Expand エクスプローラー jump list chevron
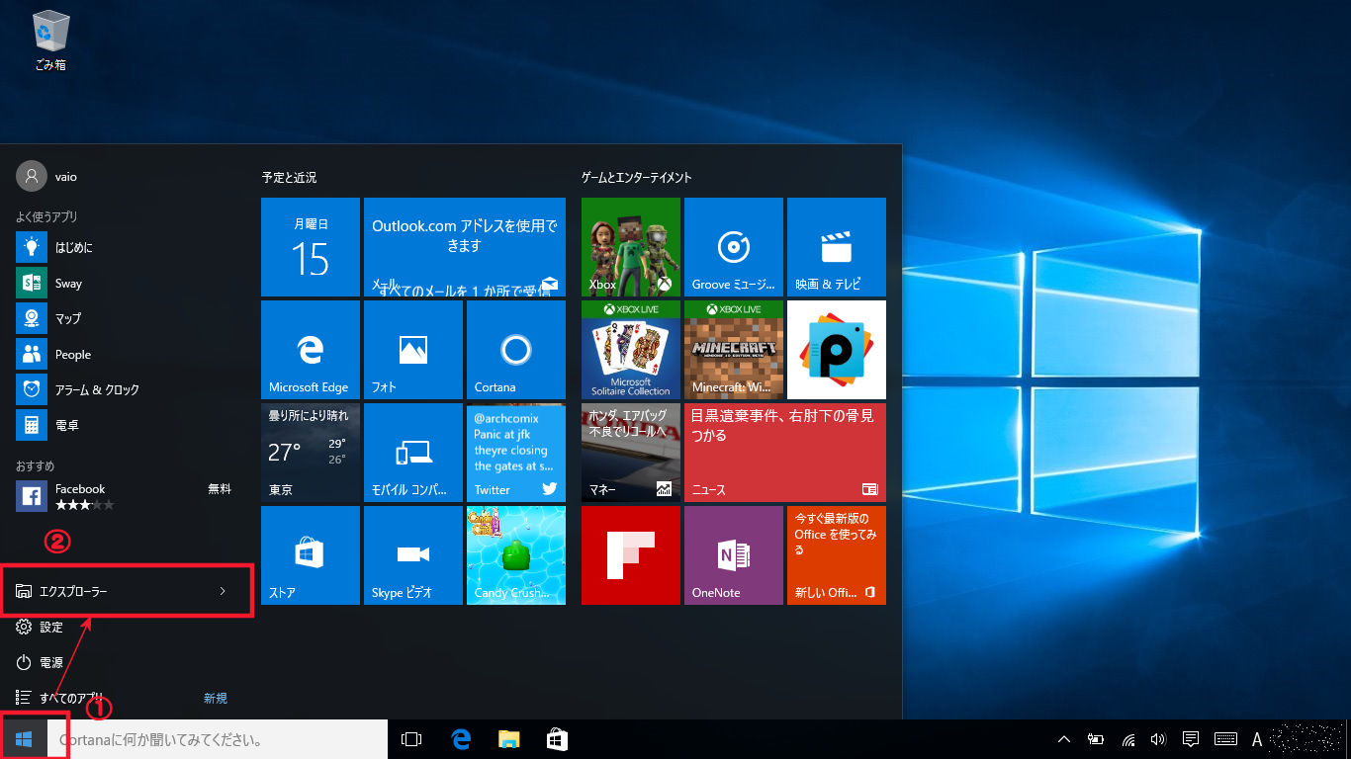Image resolution: width=1351 pixels, height=759 pixels. click(x=223, y=591)
